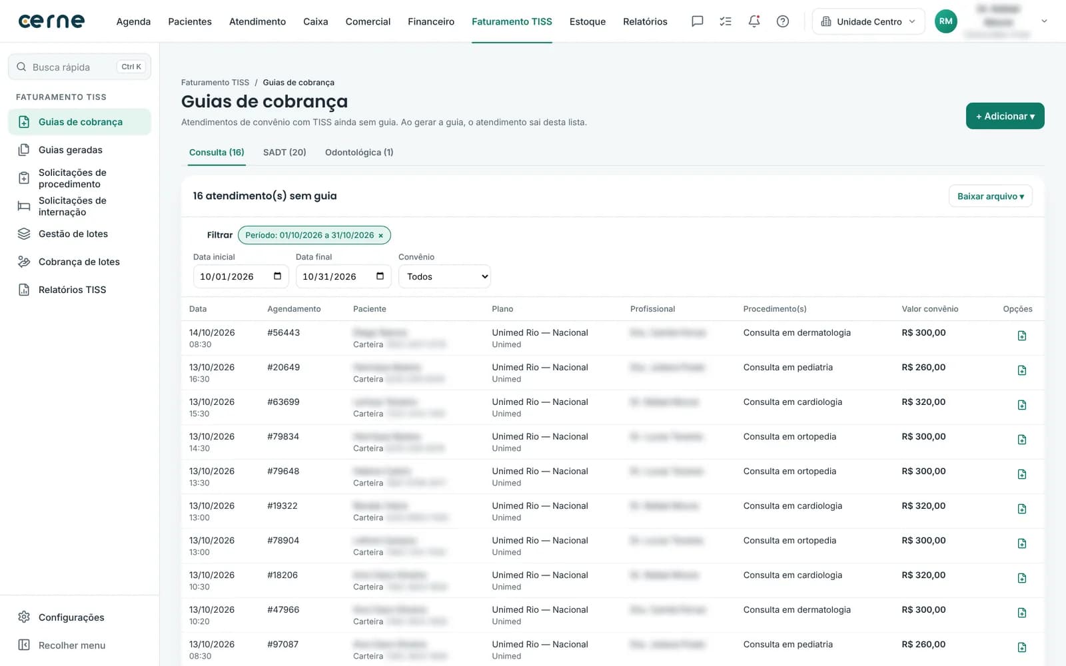Screen dimensions: 1066x666
Task: Click the Busca rápida search field
Action: tap(79, 67)
